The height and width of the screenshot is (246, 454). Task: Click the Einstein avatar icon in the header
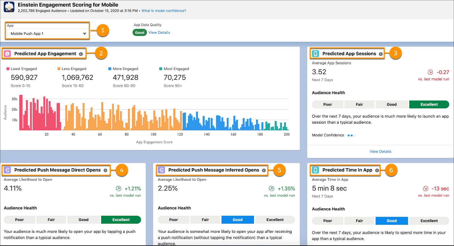point(9,7)
